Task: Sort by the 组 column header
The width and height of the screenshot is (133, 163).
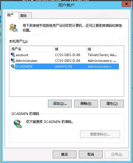Action: coord(102,49)
